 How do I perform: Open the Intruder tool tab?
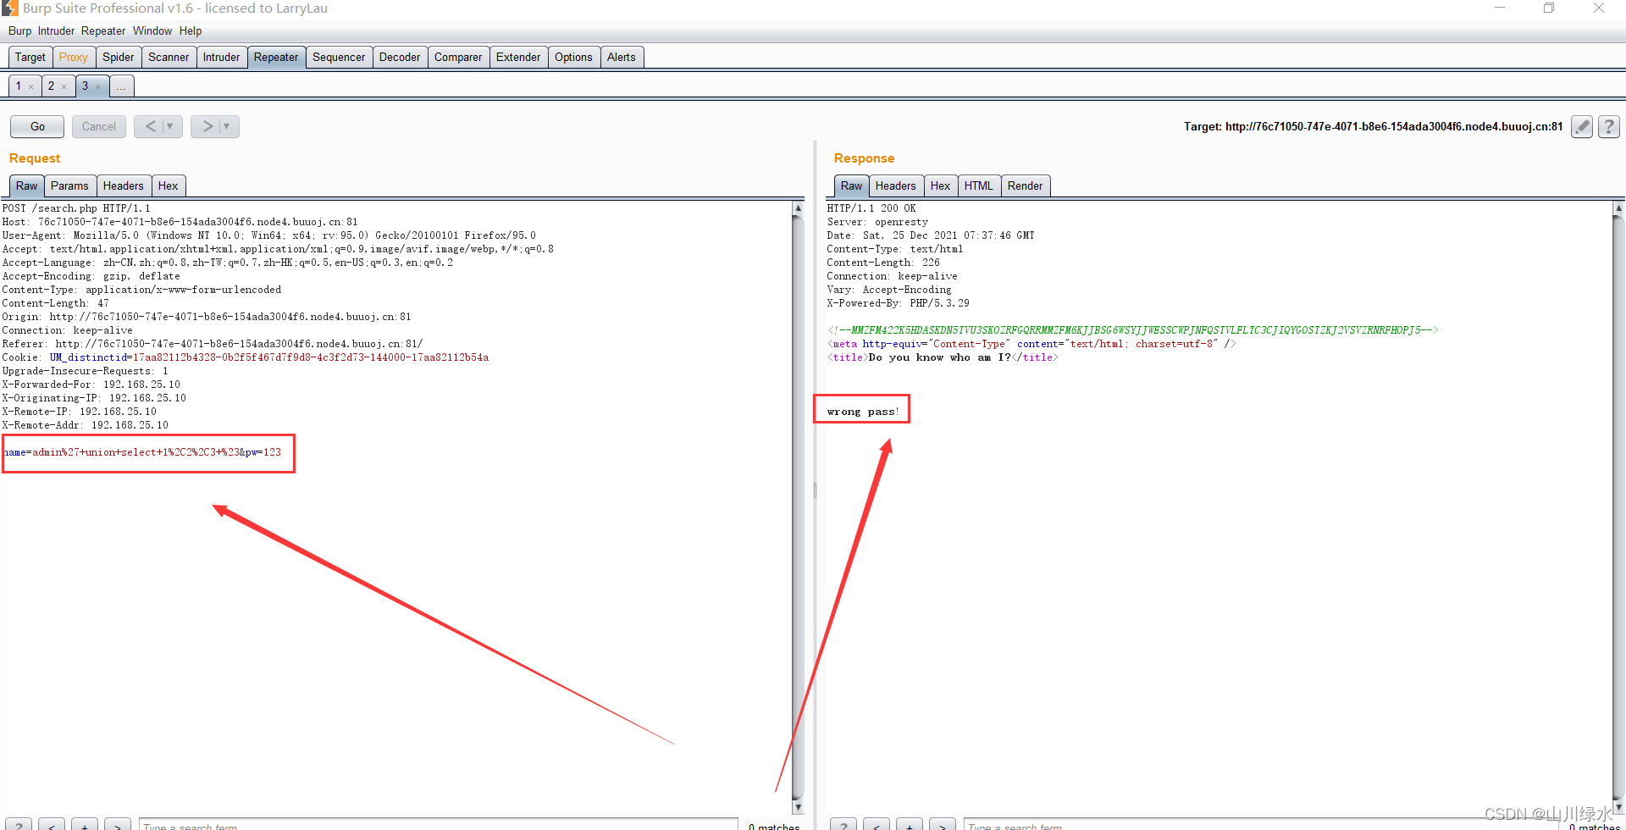click(221, 57)
